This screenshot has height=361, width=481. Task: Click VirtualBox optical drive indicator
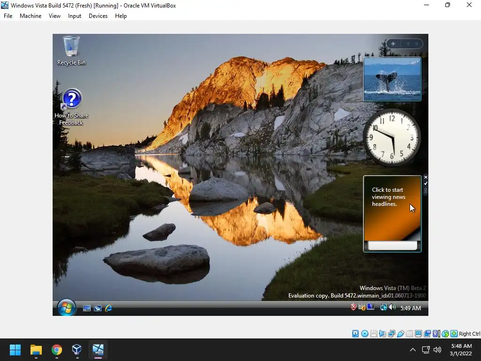pyautogui.click(x=365, y=334)
